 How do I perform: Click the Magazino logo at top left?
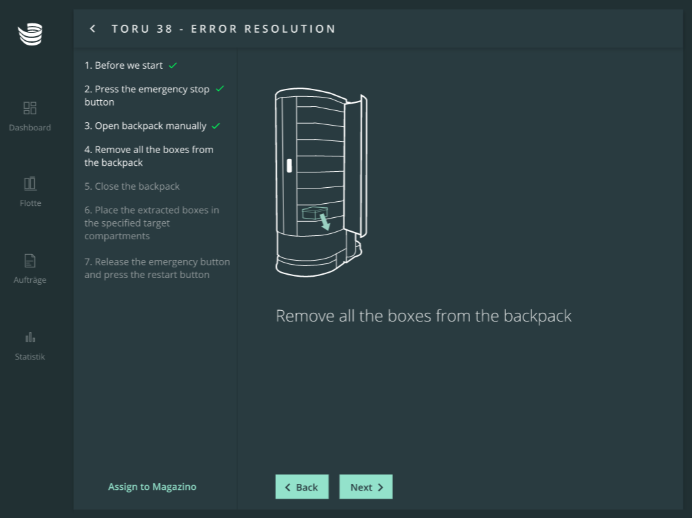click(x=30, y=34)
